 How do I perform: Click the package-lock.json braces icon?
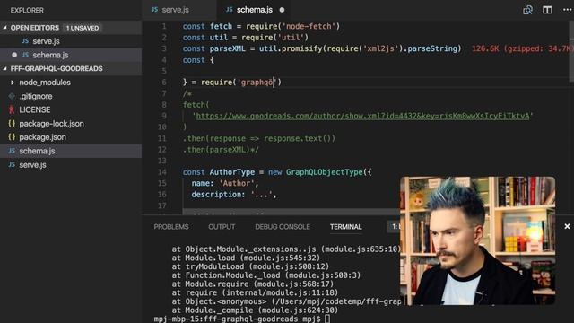[12, 124]
